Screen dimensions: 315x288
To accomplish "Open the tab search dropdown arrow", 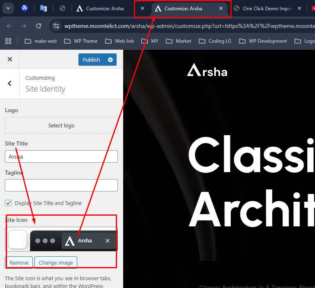I will point(8,8).
